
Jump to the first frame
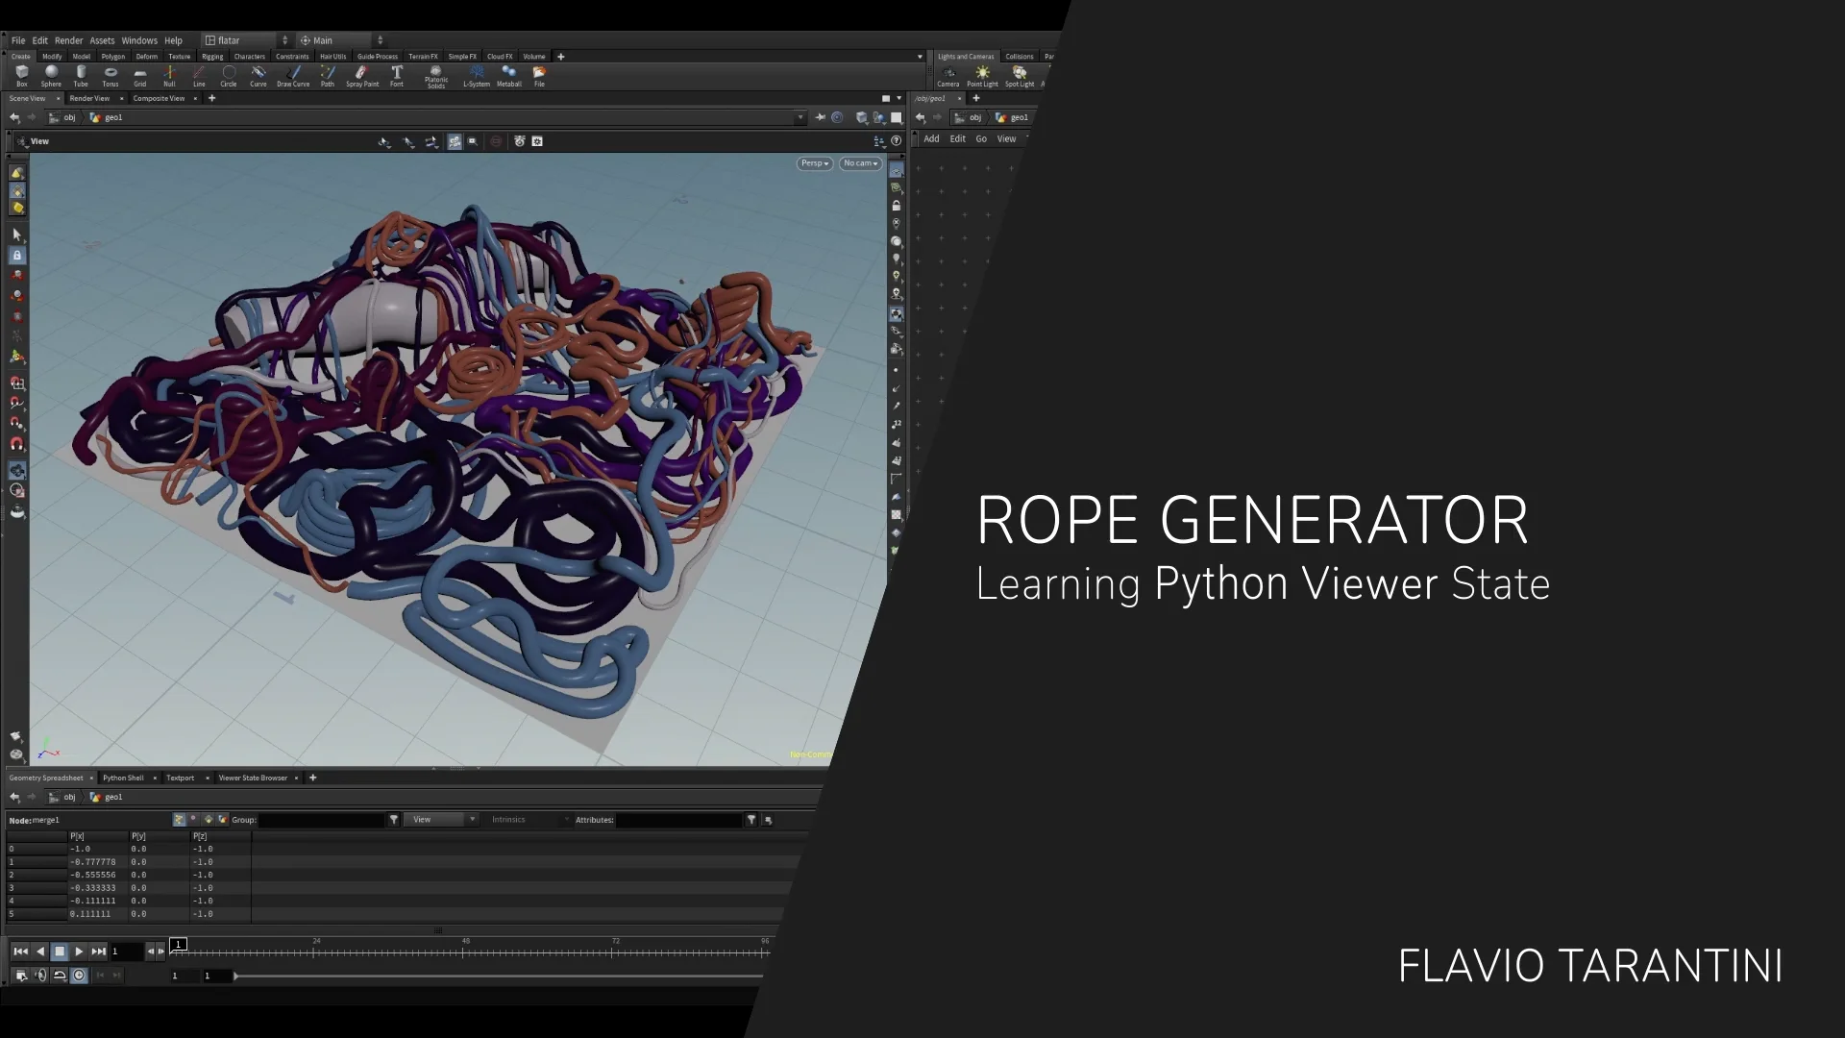pos(20,951)
